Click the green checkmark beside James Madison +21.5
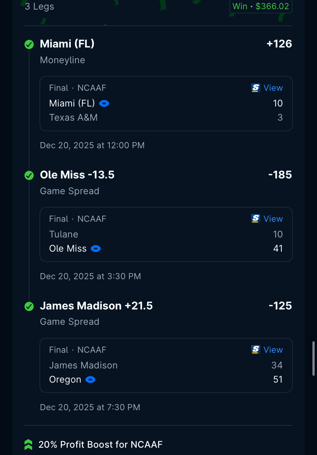The image size is (317, 455). pyautogui.click(x=29, y=306)
